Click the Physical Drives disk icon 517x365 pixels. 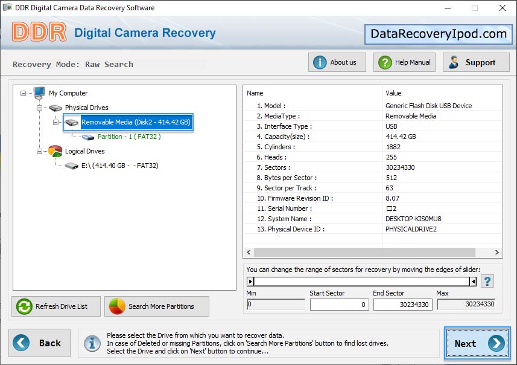click(x=56, y=108)
